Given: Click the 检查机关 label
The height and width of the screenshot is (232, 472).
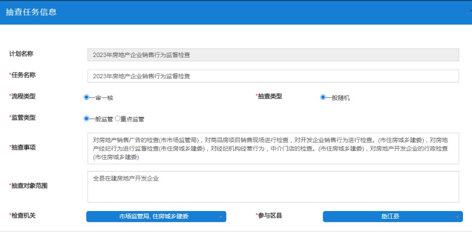Looking at the screenshot, I should coord(23,215).
